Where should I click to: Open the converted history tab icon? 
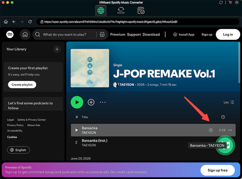tap(141, 11)
